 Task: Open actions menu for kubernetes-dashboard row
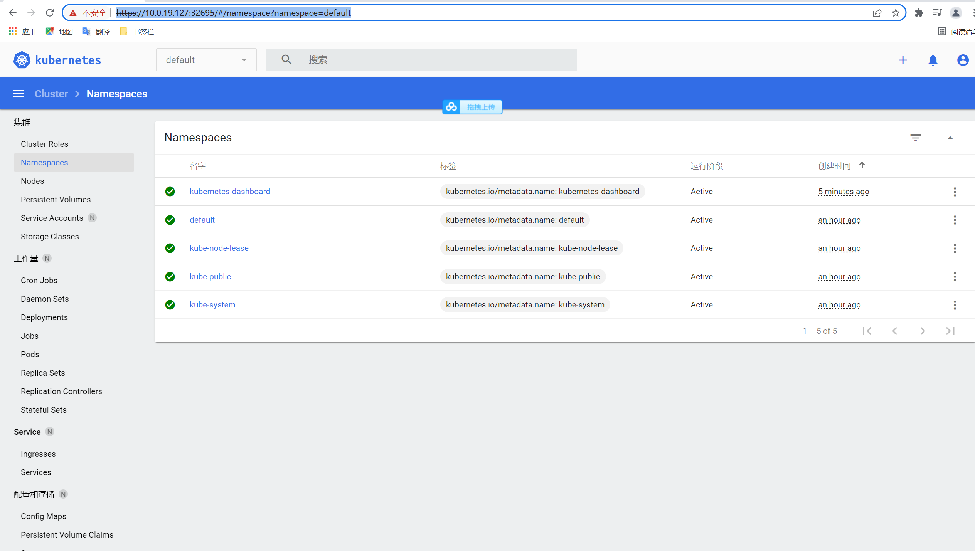(x=955, y=192)
